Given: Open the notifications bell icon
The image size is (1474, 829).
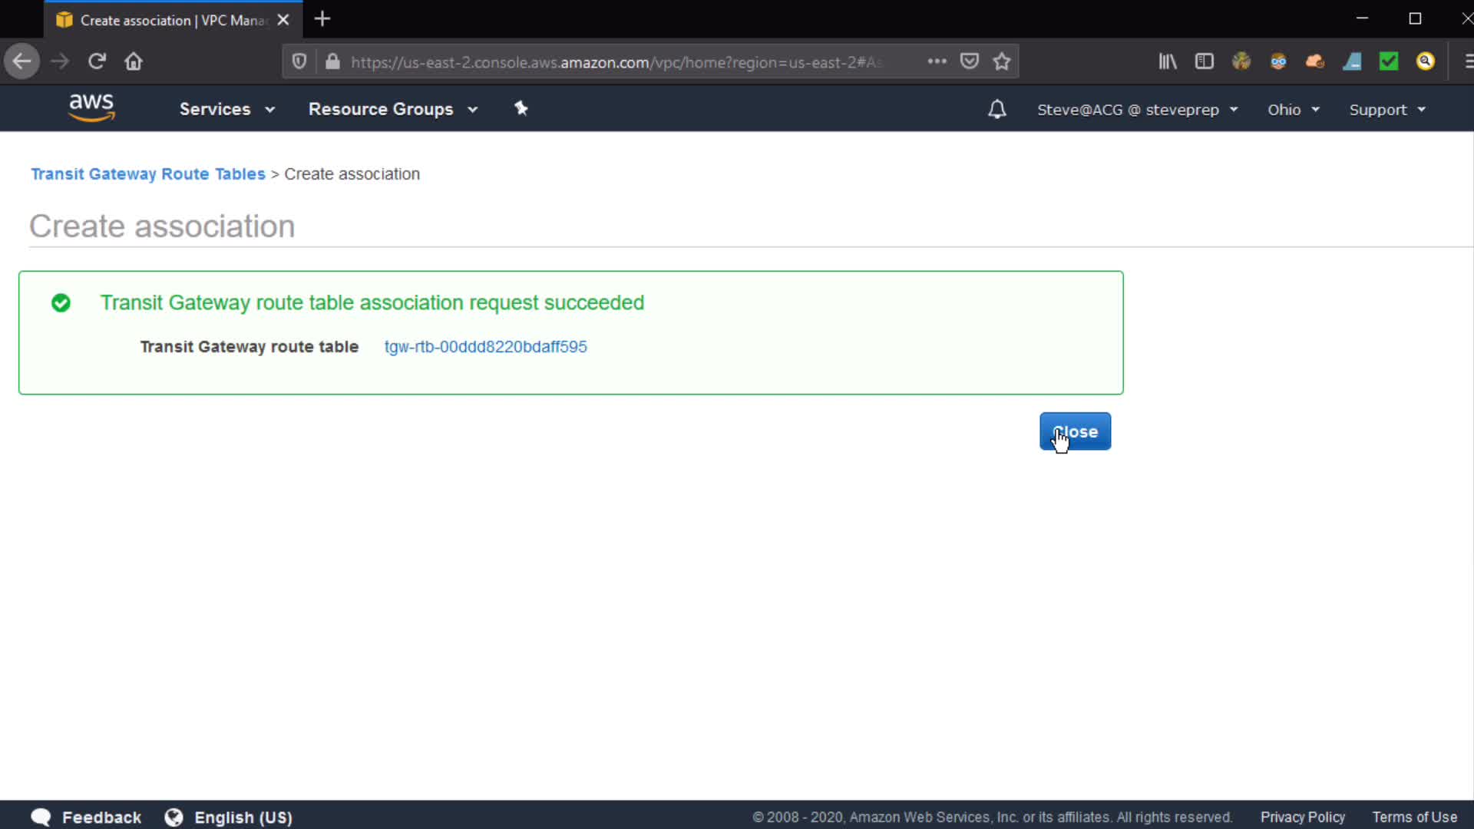Looking at the screenshot, I should tap(996, 109).
